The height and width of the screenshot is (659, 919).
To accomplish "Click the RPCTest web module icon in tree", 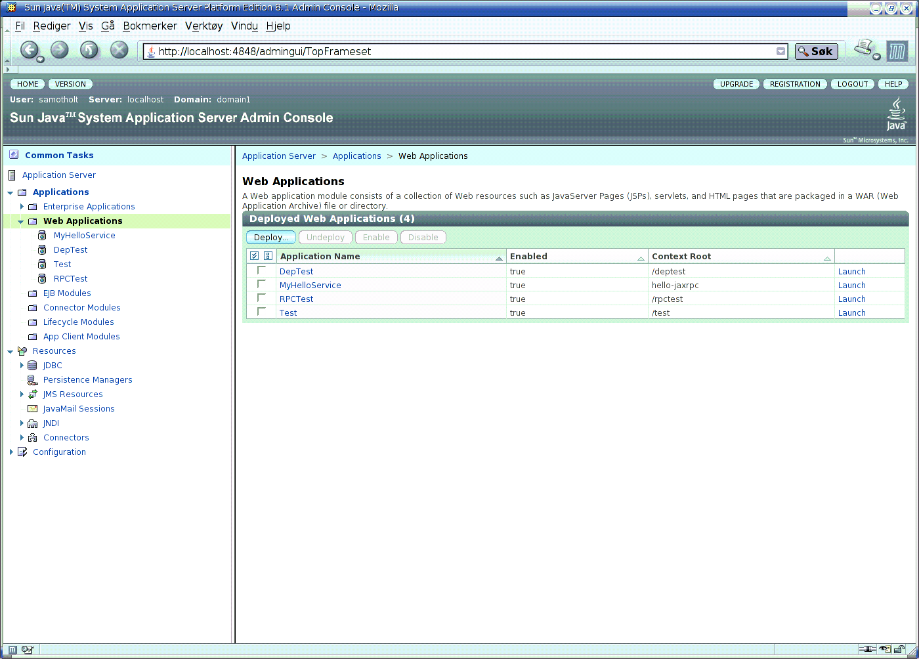I will (43, 279).
